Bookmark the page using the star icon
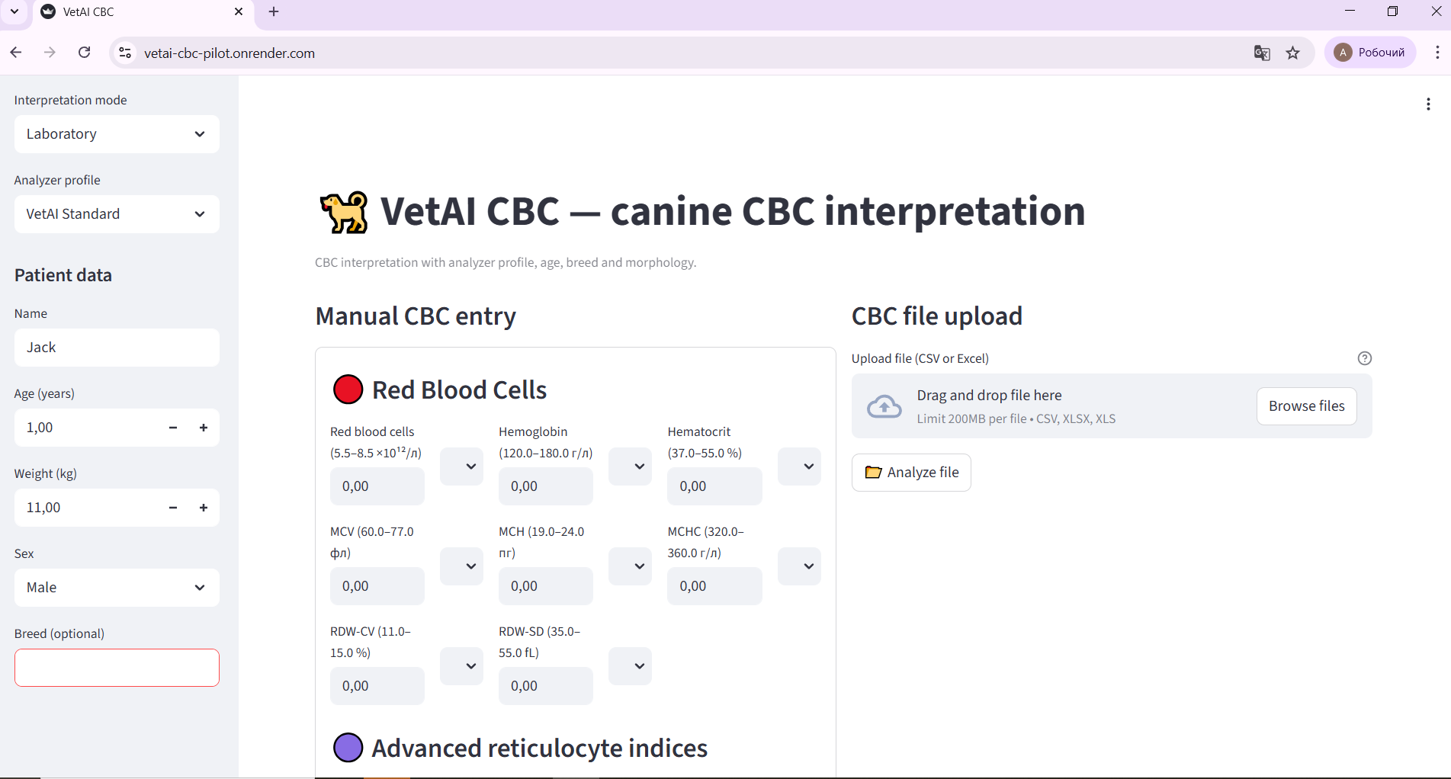 click(x=1293, y=53)
